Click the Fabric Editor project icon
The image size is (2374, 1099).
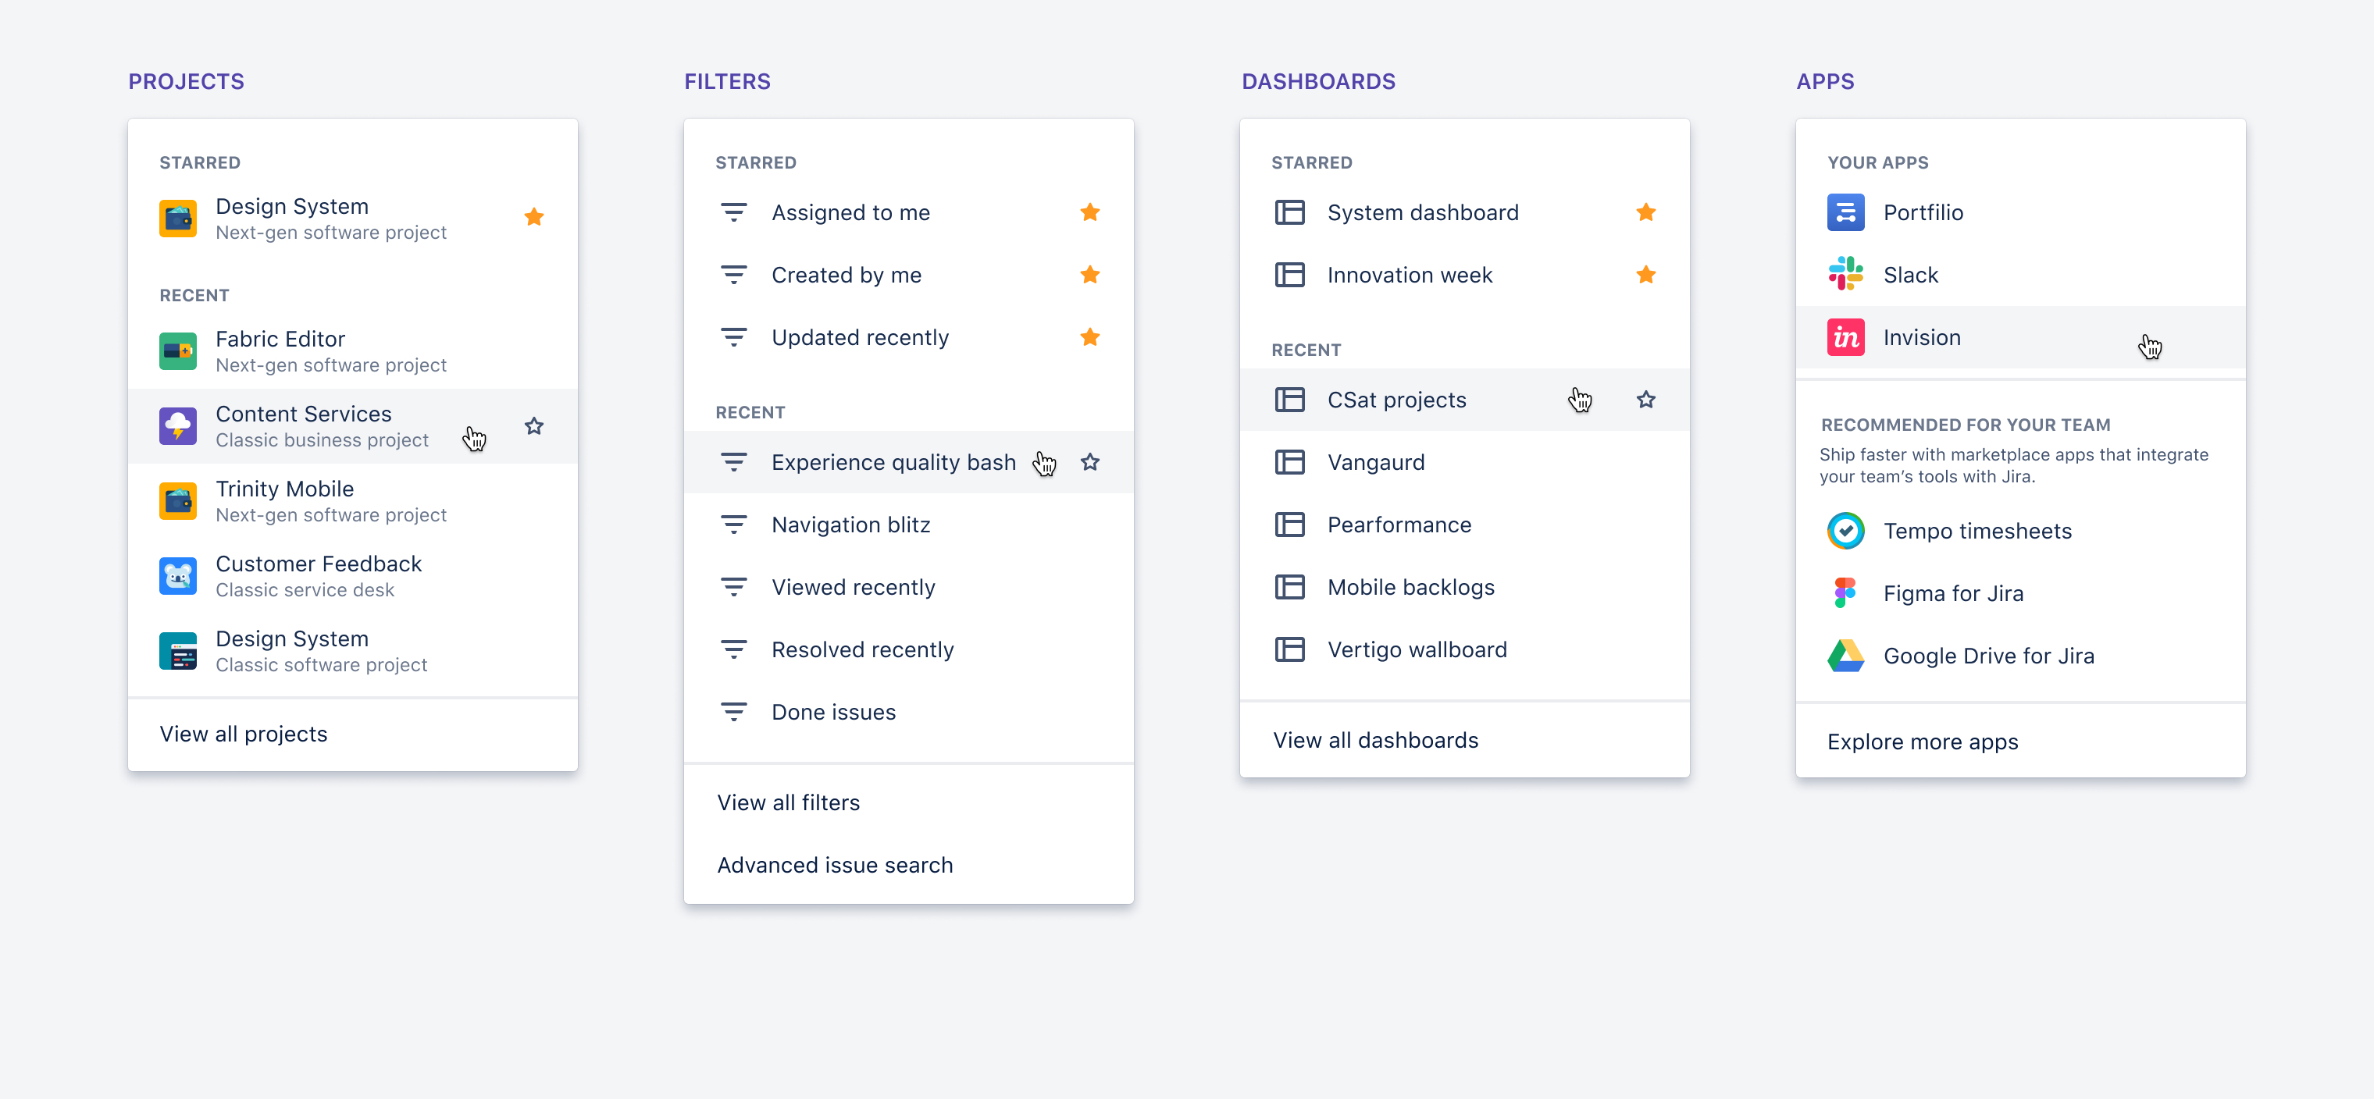pos(180,350)
